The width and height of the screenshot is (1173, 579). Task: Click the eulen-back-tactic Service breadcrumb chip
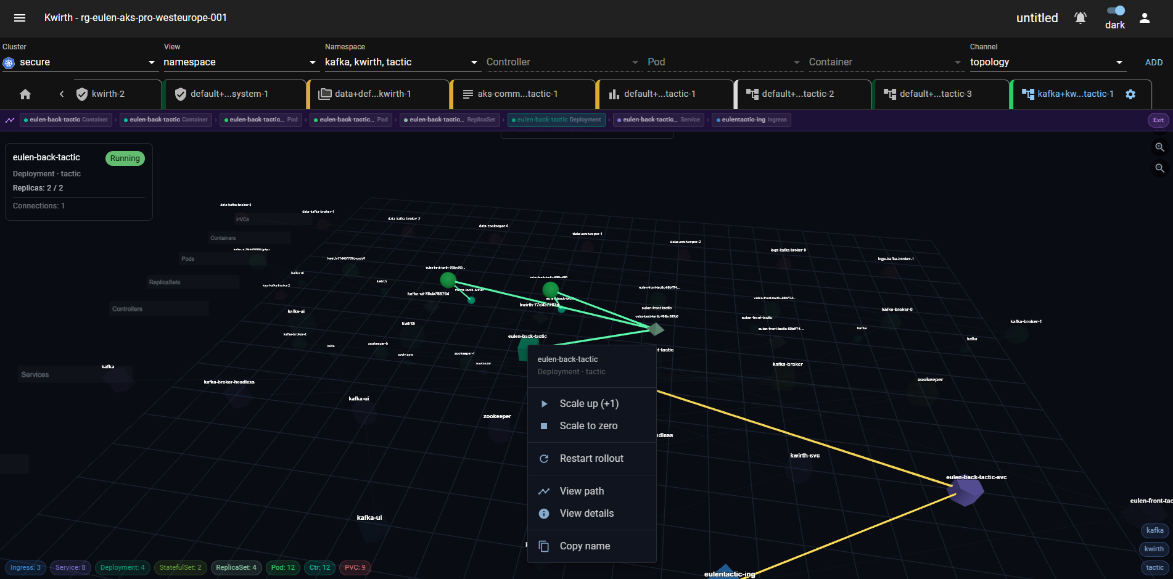(658, 120)
